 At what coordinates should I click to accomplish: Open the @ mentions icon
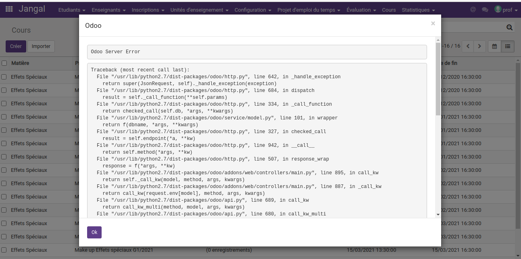click(473, 10)
